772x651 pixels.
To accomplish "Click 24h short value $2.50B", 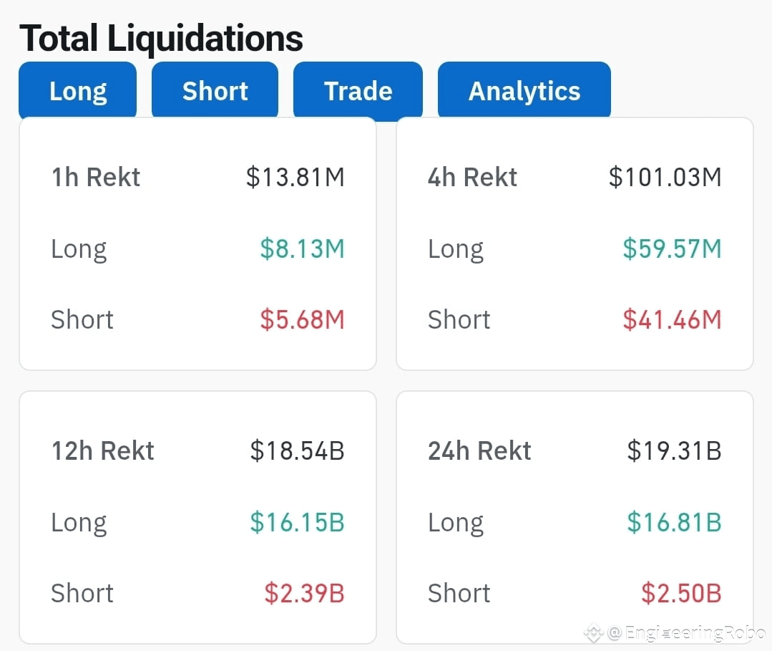I will (681, 593).
